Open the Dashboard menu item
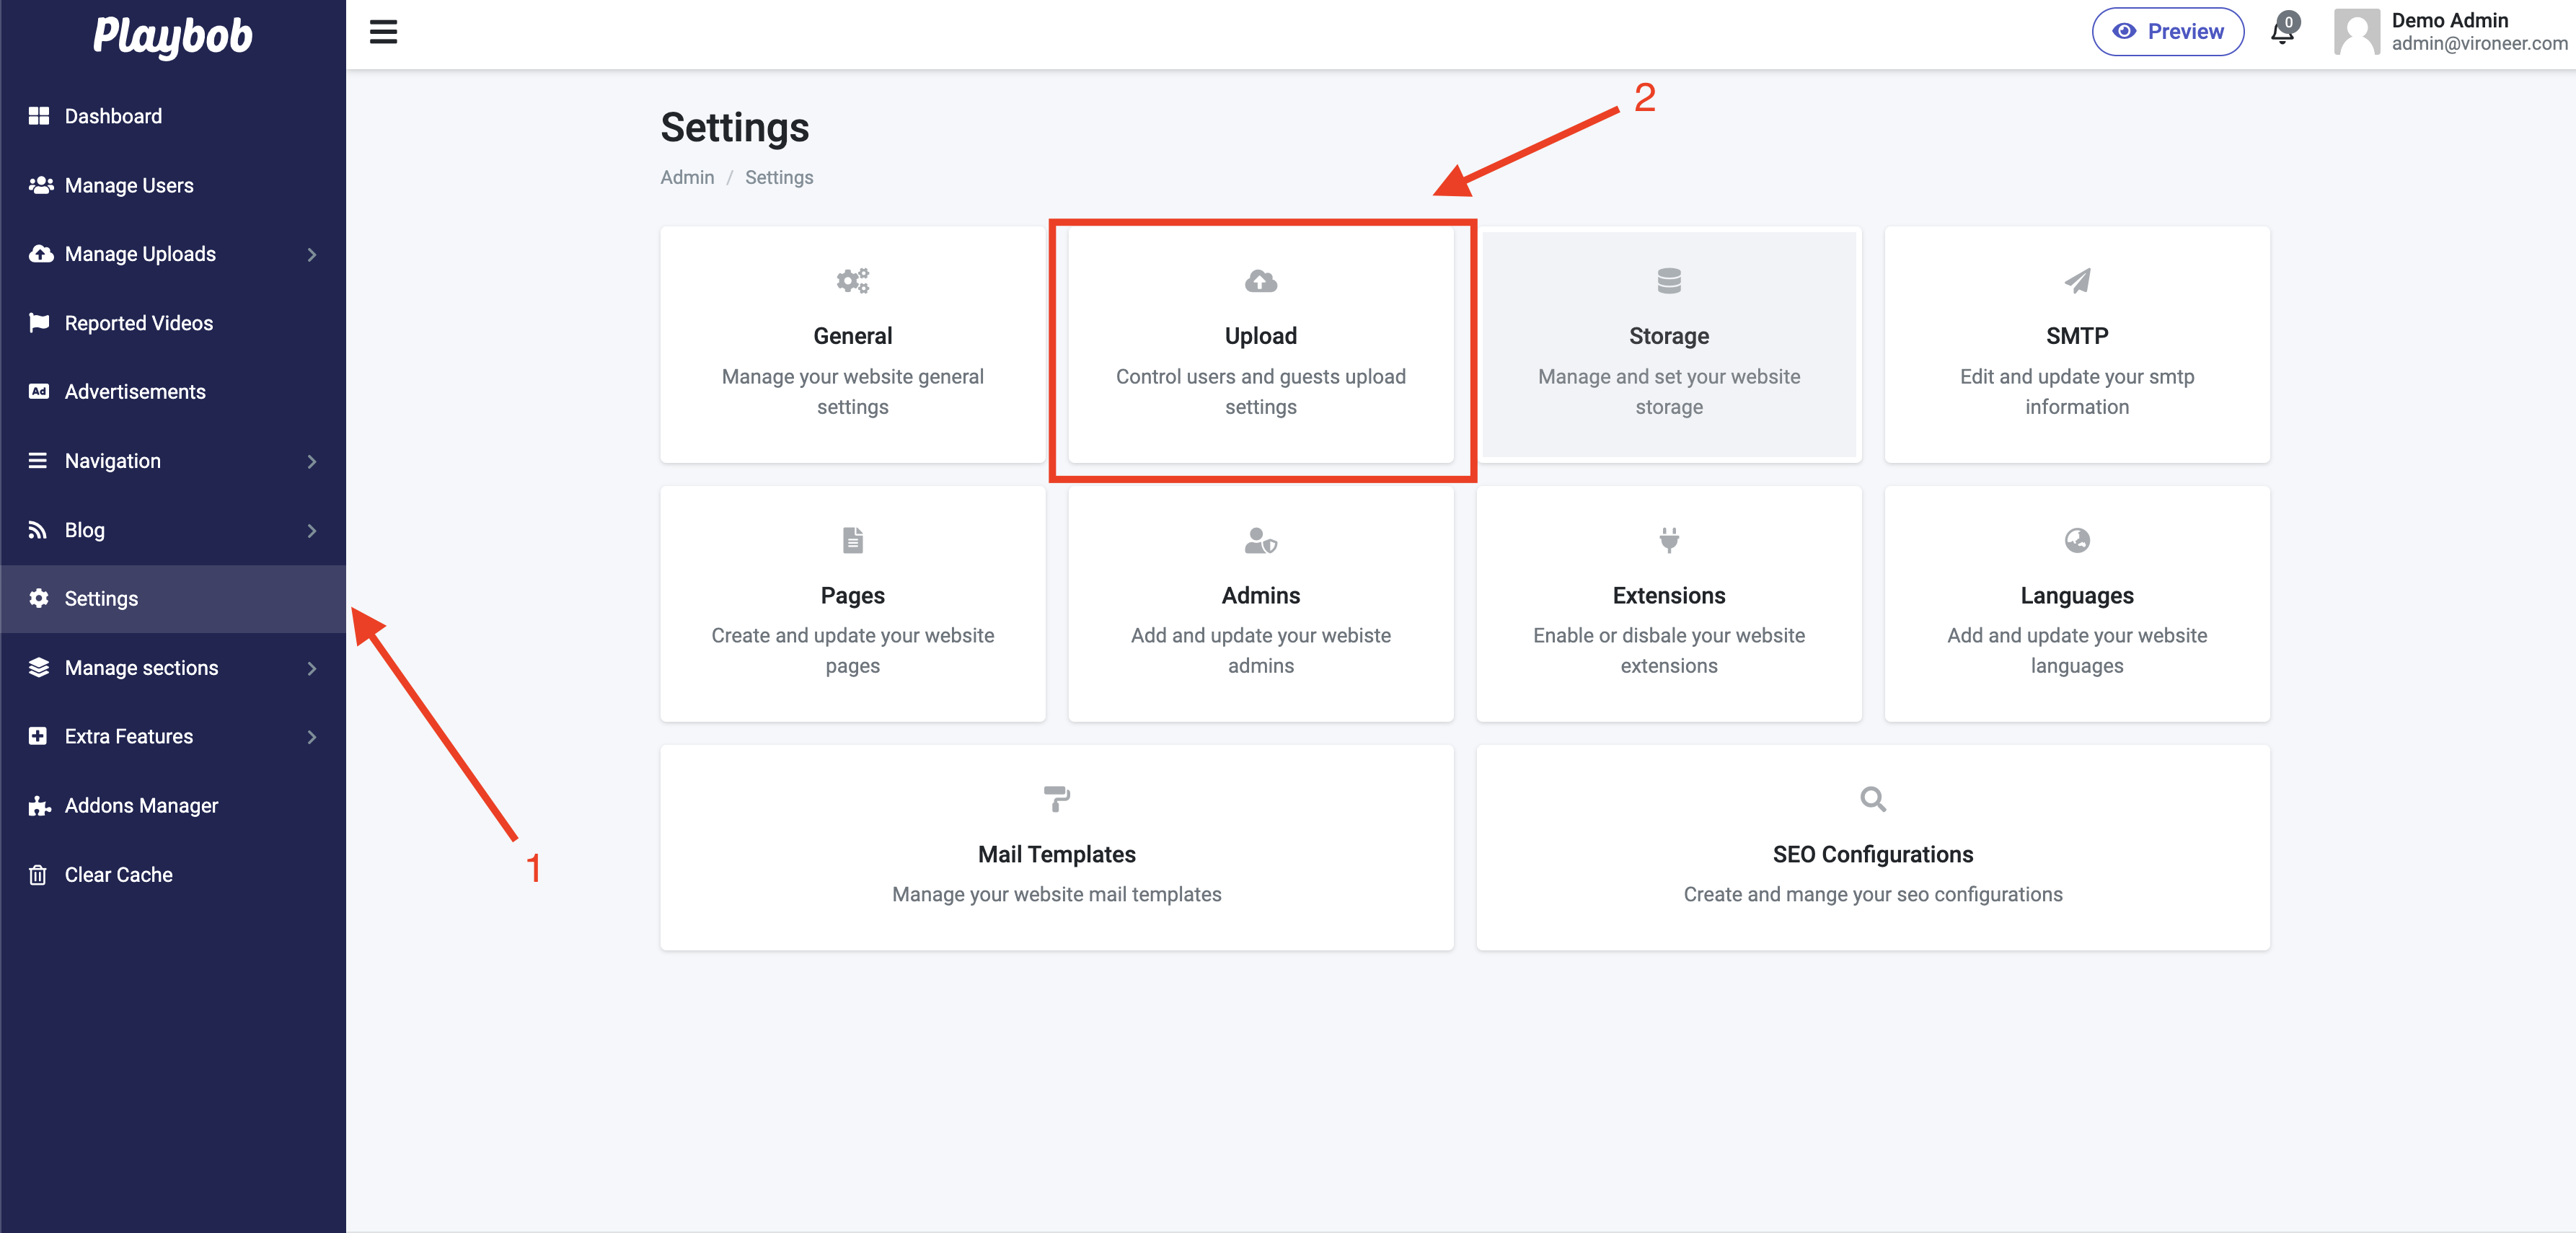 (173, 116)
